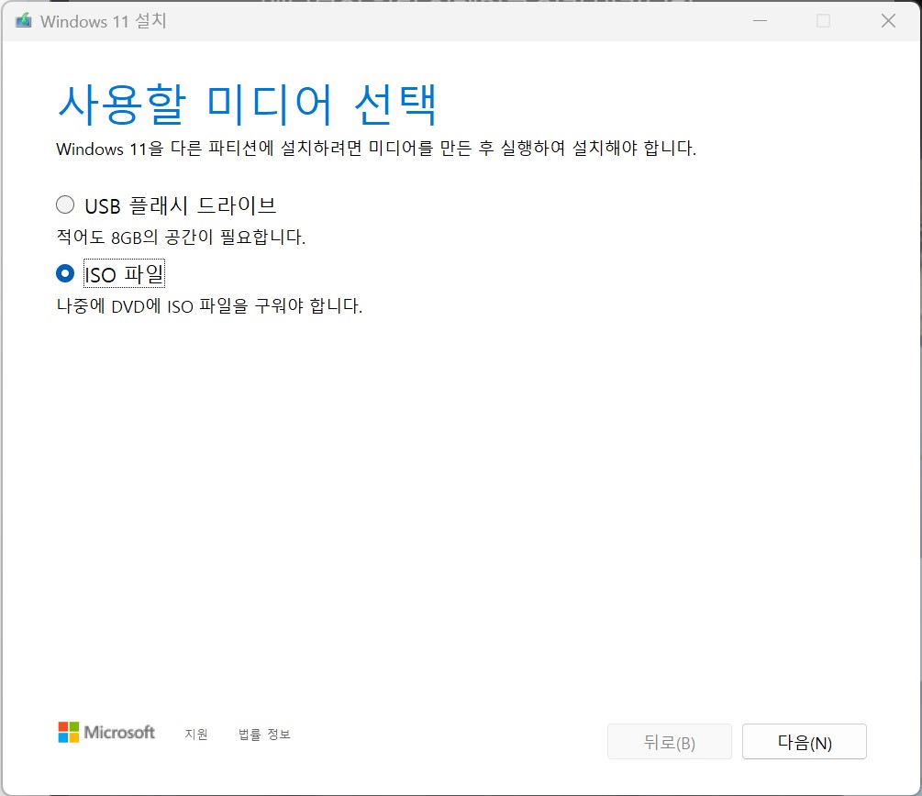Click the Windows 11 setup title bar icon
The height and width of the screenshot is (796, 922).
(24, 21)
